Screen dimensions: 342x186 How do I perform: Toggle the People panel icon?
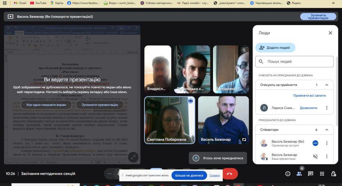tap(299, 174)
